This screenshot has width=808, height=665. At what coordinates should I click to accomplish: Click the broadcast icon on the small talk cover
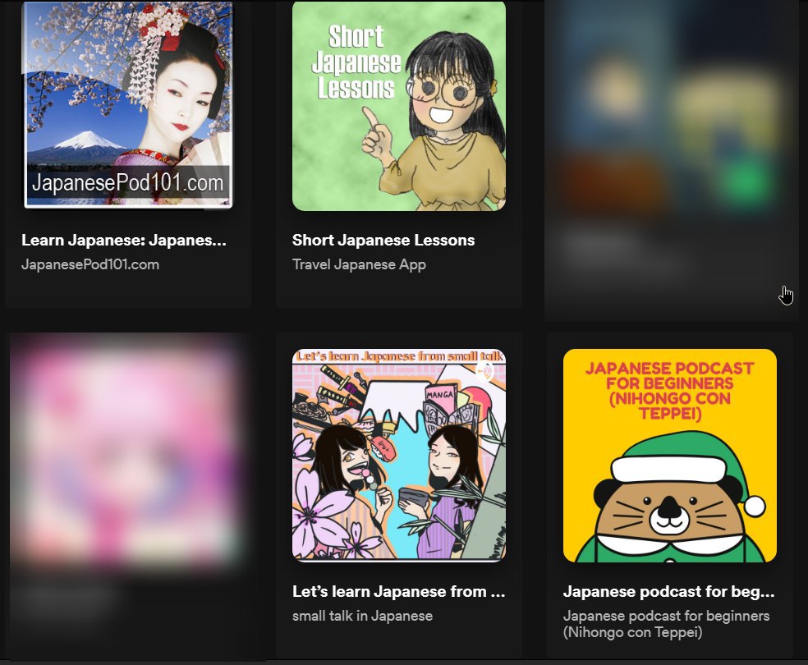[x=484, y=371]
